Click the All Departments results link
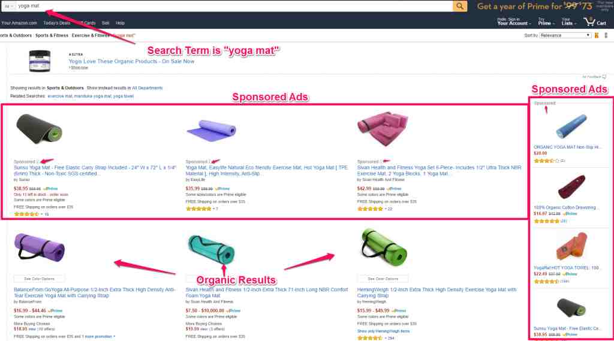Image resolution: width=614 pixels, height=341 pixels. (x=148, y=88)
